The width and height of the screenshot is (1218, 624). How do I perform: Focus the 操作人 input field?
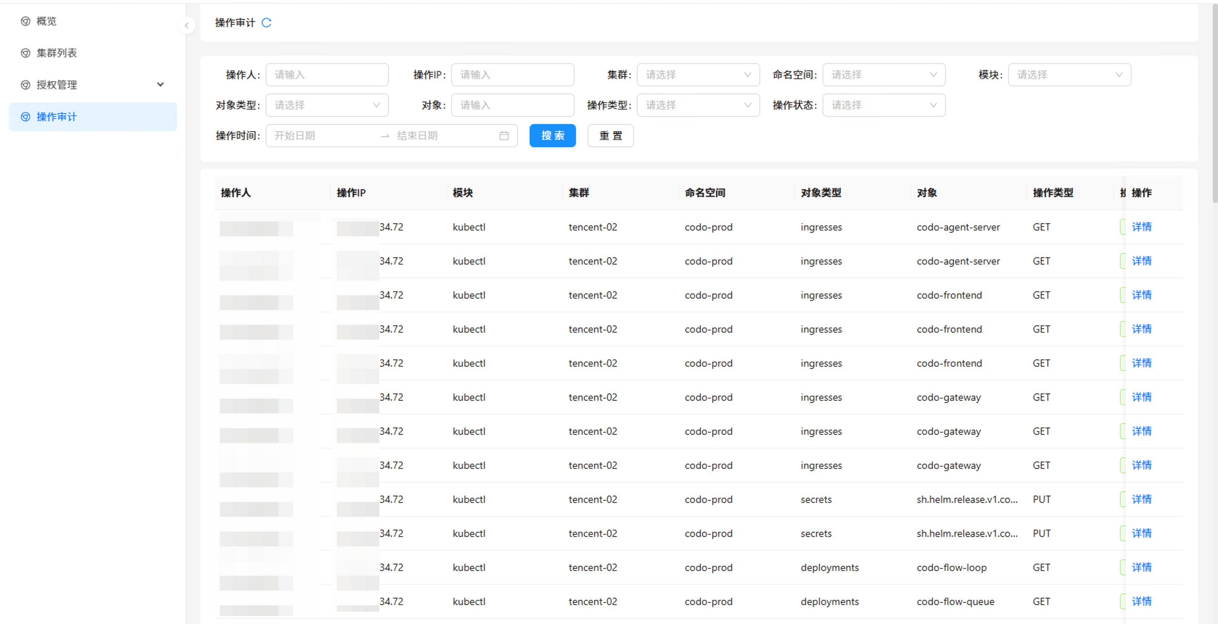[x=327, y=75]
